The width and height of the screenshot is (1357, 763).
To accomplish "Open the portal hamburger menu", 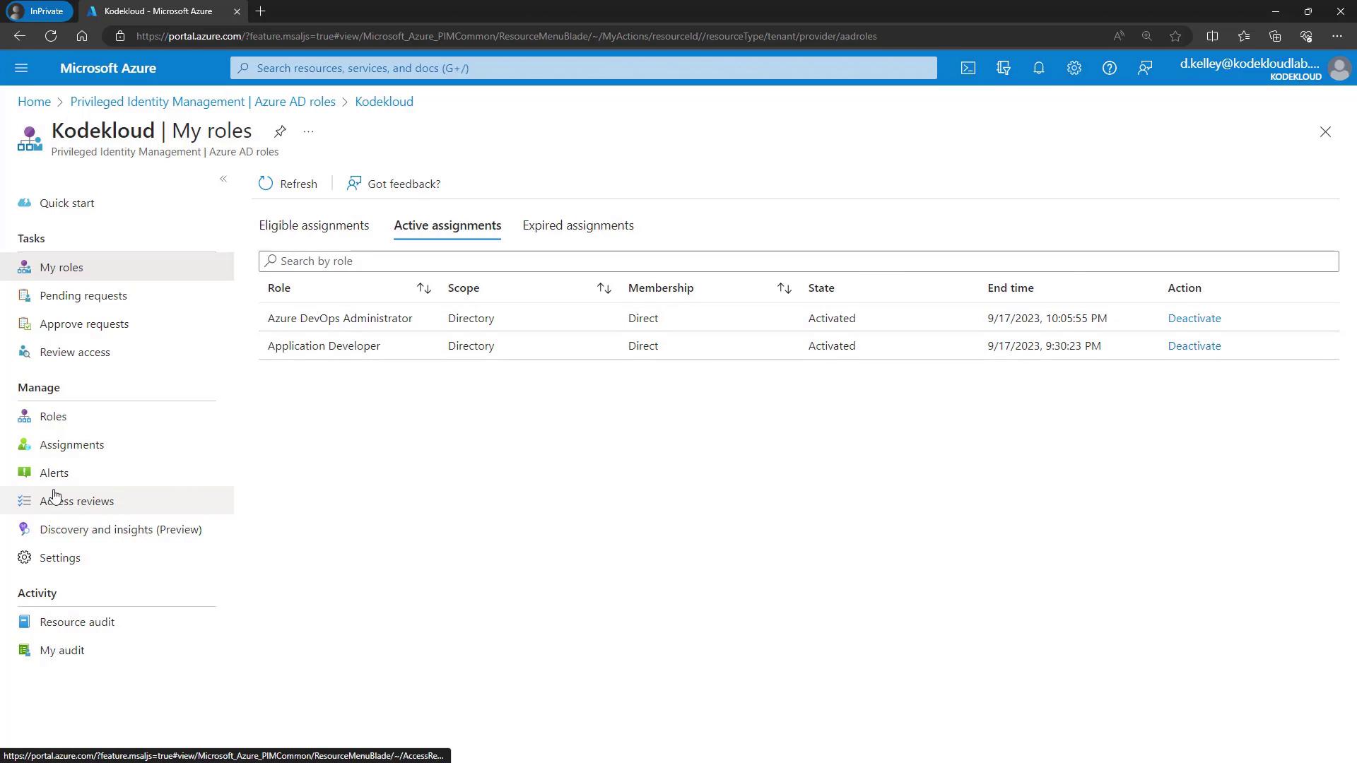I will [21, 68].
